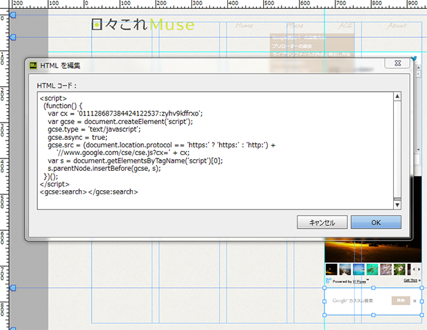This screenshot has height=330, width=427.
Task: Open the ACE menu item on the page
Action: point(345,25)
